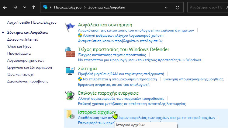
Task: Click Προβολή μεγέθους RAM και ταχύτητας επεξεργαστή
Action: pyautogui.click(x=121, y=74)
